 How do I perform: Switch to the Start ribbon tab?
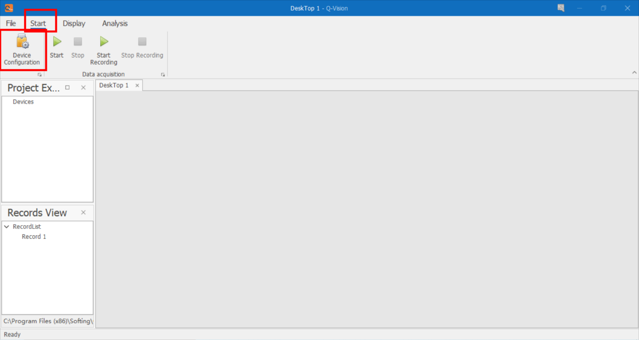click(x=38, y=24)
